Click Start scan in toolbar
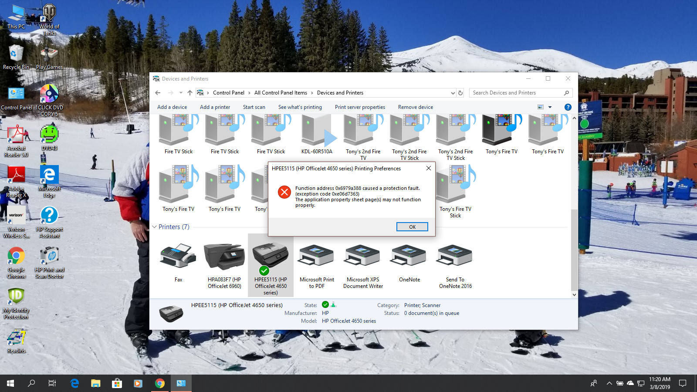 pyautogui.click(x=254, y=107)
